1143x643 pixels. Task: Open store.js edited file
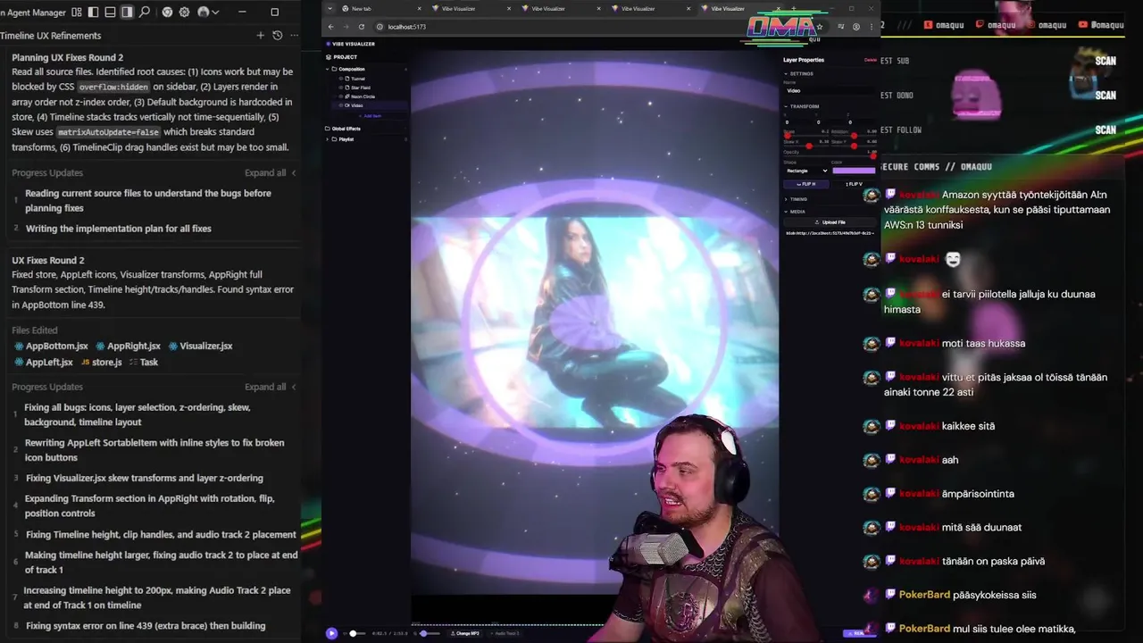tap(101, 363)
